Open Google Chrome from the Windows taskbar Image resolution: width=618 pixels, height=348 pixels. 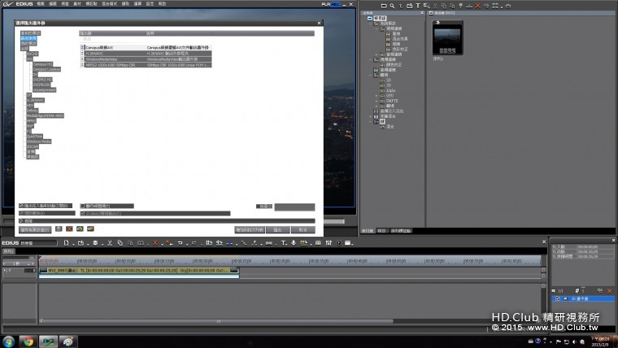[28, 341]
